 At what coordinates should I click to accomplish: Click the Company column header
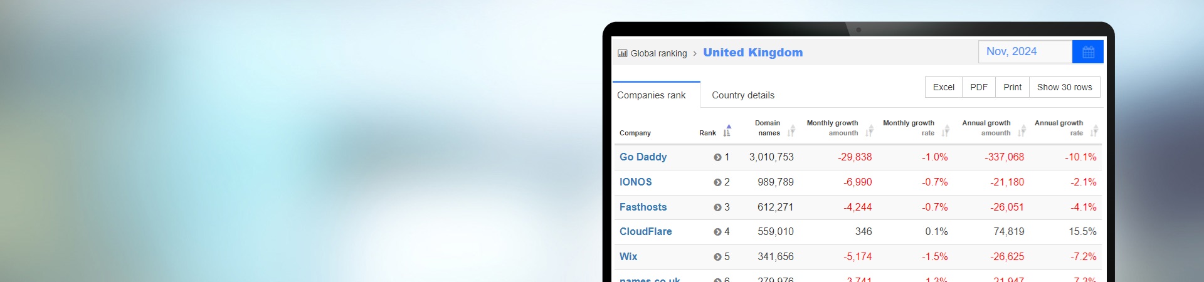(635, 133)
